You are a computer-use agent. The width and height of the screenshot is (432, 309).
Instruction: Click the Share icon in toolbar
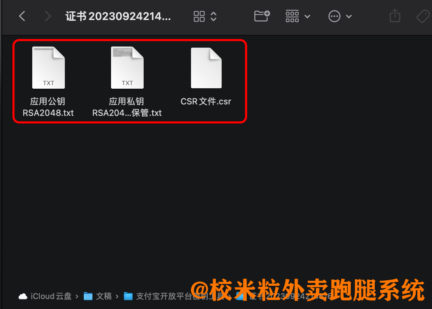(x=395, y=16)
